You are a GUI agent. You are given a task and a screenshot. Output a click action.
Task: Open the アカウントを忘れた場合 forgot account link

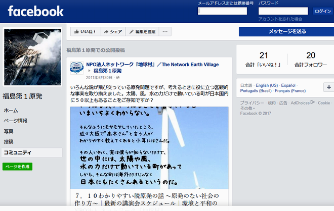pos(280,19)
